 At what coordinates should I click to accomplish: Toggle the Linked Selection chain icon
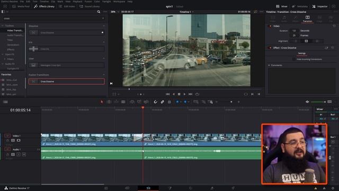tap(163, 102)
